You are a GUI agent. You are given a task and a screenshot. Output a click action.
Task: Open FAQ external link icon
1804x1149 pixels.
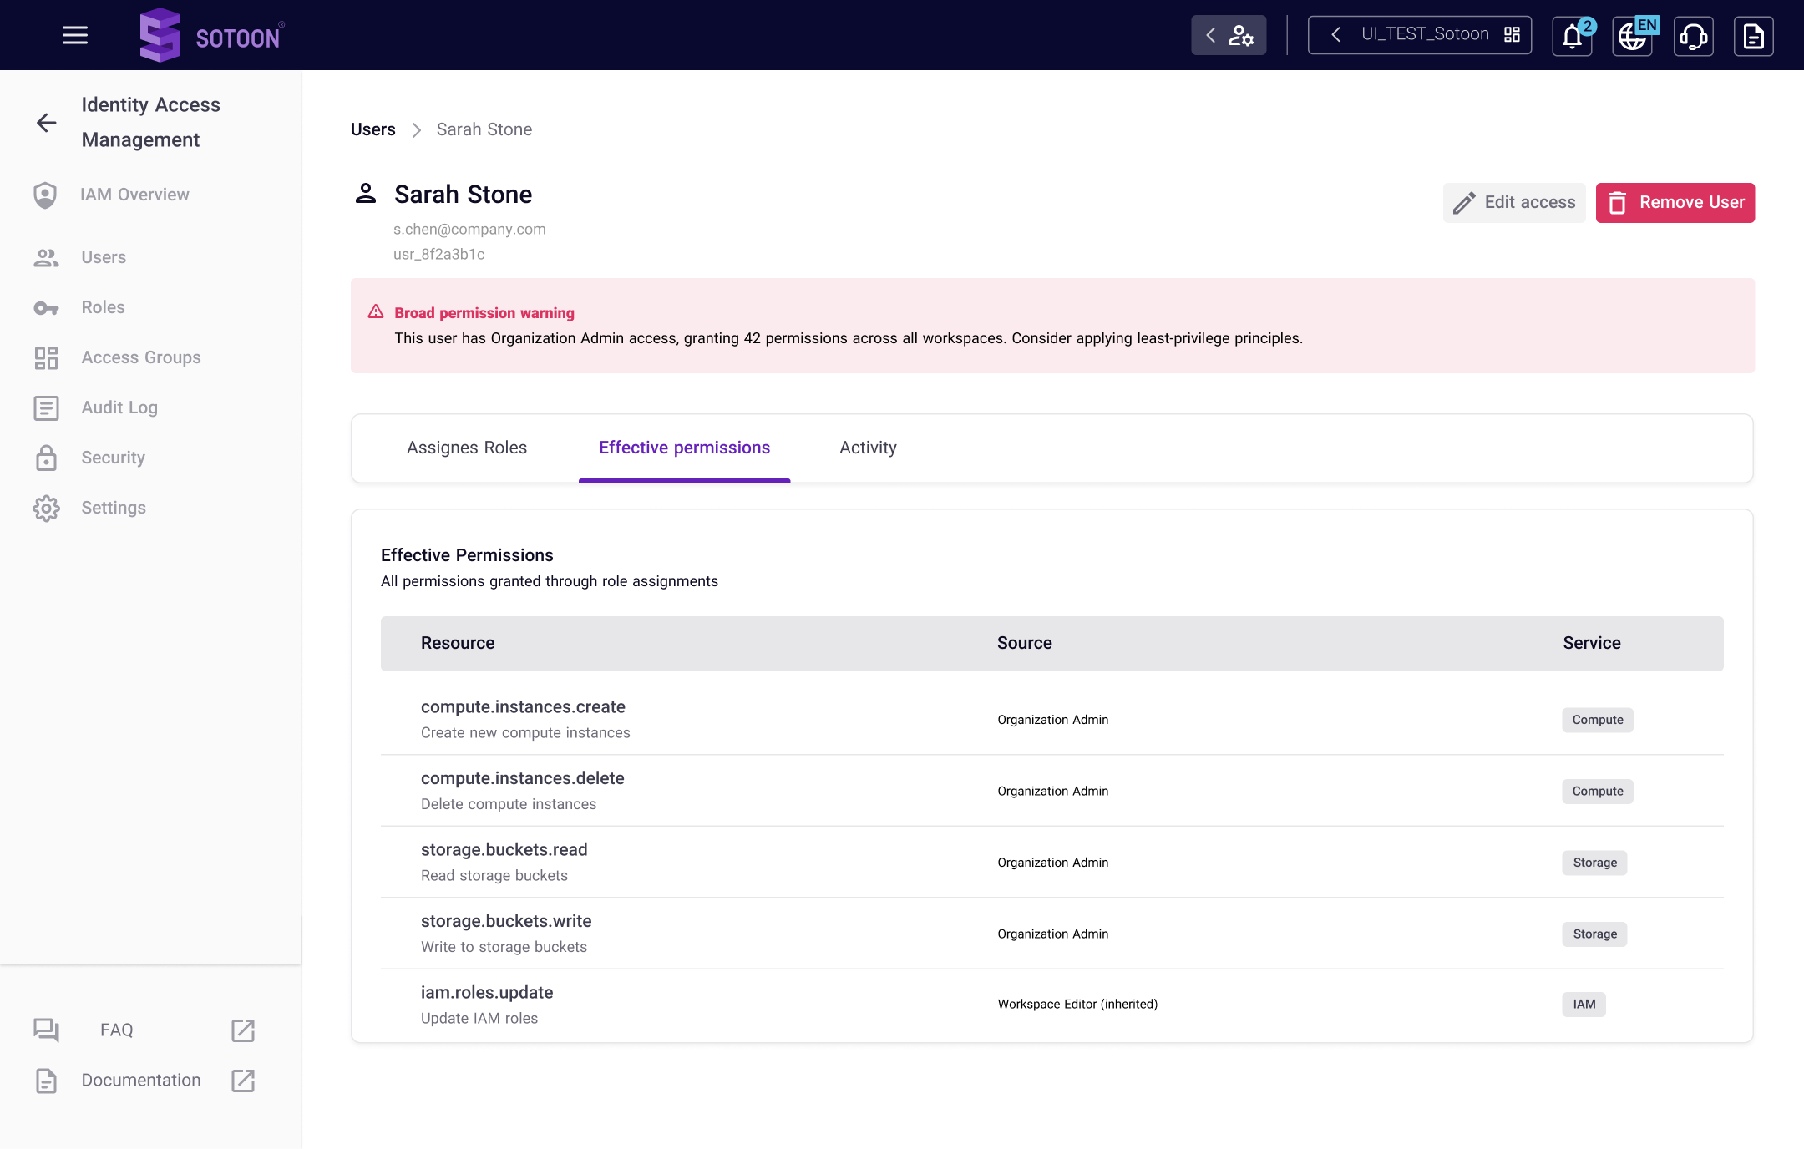[243, 1030]
